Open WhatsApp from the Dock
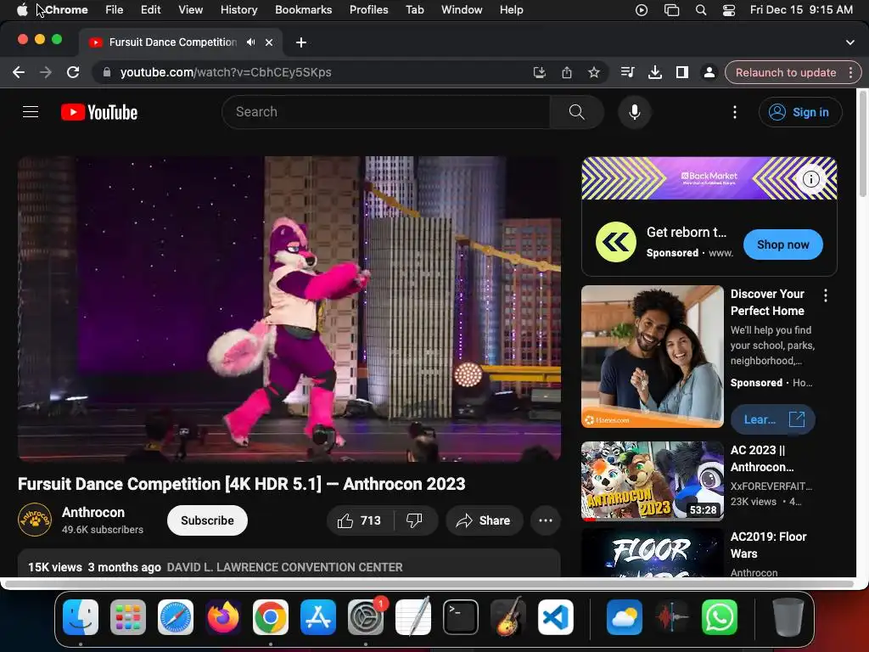869x652 pixels. [720, 617]
